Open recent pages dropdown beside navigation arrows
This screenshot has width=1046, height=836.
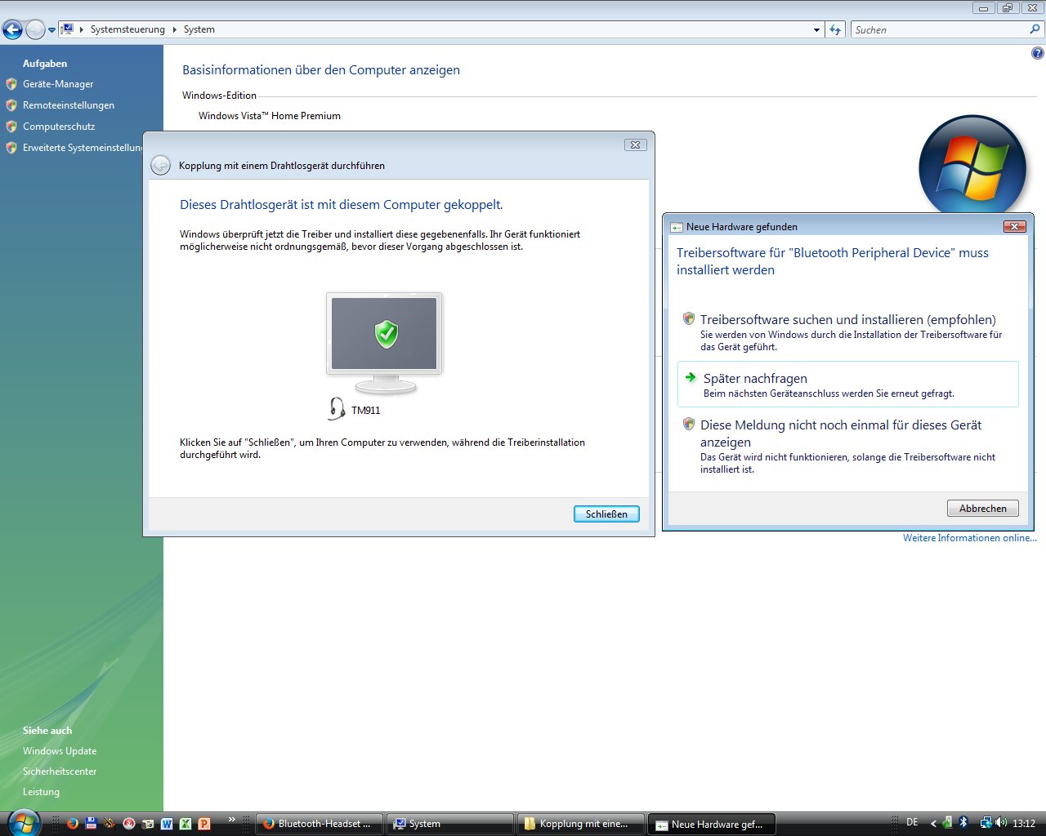(52, 30)
